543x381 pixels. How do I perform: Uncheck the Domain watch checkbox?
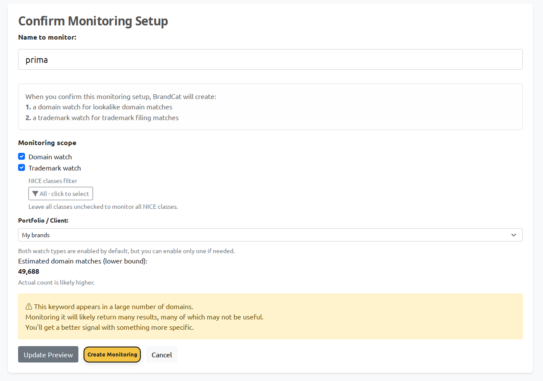[x=22, y=156]
